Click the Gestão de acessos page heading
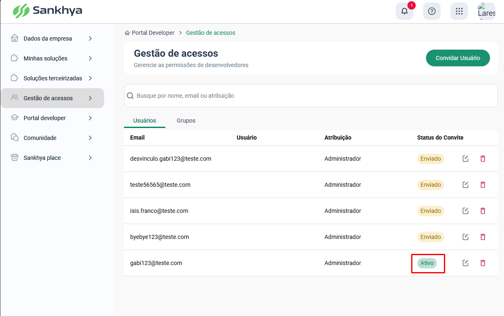 tap(176, 53)
